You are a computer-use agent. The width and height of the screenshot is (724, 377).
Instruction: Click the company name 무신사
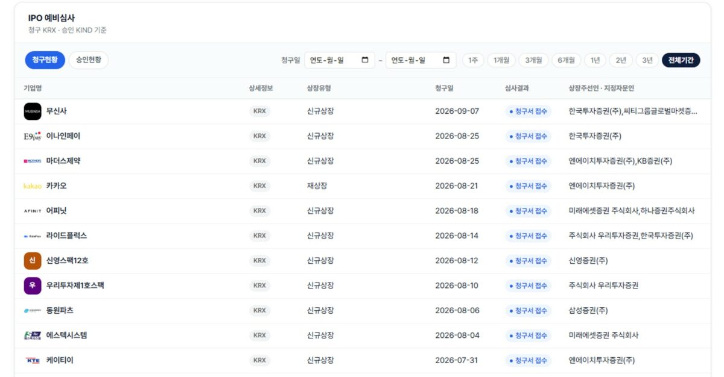pos(57,111)
